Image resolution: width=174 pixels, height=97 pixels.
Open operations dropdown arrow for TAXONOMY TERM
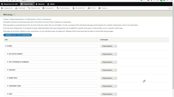(116, 86)
